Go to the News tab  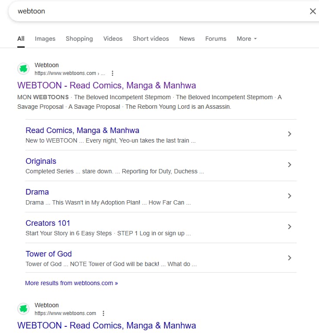pyautogui.click(x=187, y=39)
